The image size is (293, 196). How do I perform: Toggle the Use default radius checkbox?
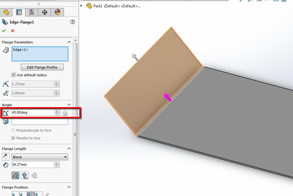point(13,75)
